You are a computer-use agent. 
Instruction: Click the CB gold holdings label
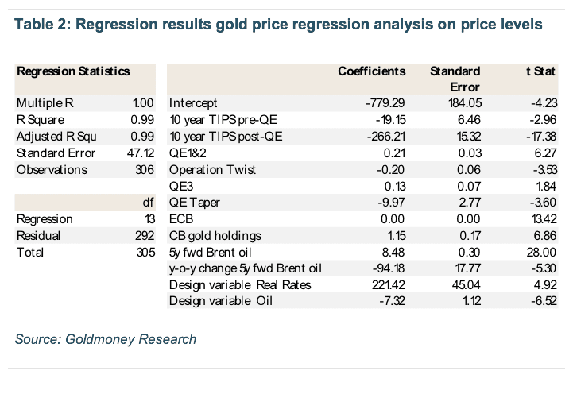[210, 235]
